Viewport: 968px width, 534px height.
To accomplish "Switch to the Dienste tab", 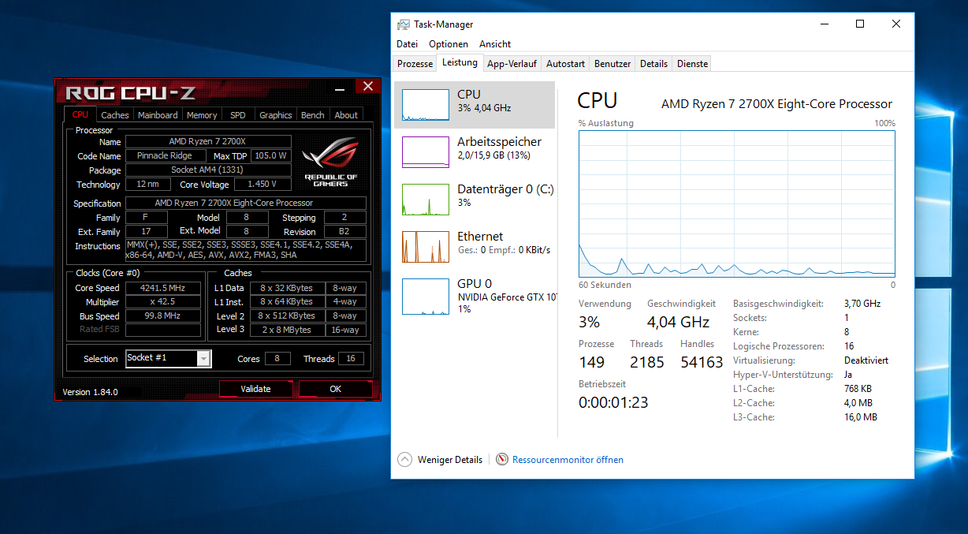I will pos(692,64).
